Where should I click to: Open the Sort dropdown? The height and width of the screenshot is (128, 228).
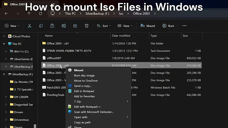[x=104, y=26]
